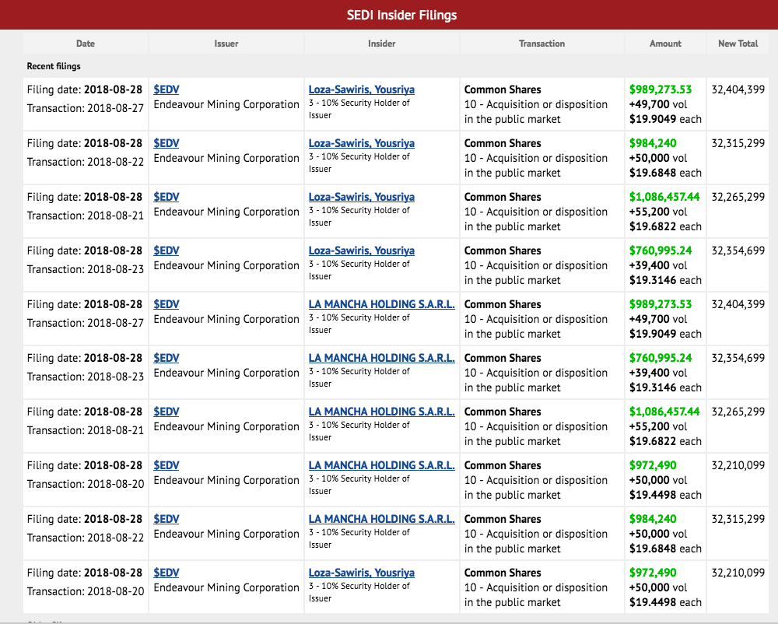Open LA MANCHA HOLDING link for 2018-08-27 transaction
The image size is (778, 624).
[381, 304]
